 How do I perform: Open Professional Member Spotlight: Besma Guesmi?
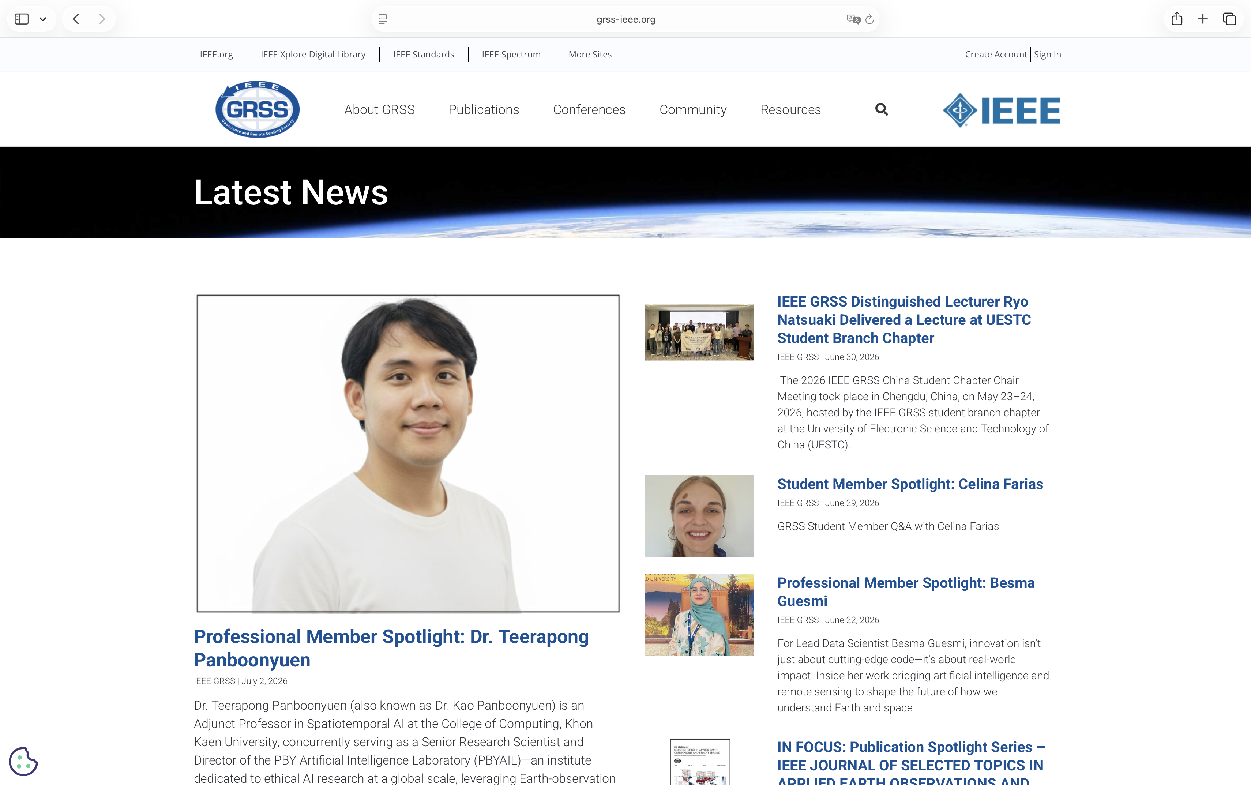tap(906, 592)
